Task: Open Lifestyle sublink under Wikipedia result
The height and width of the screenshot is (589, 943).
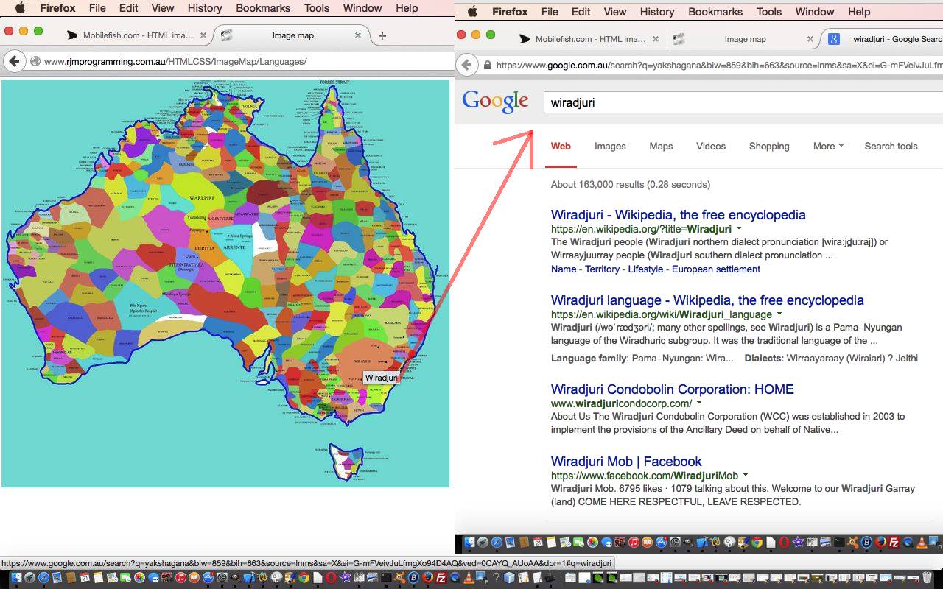Action: (x=645, y=269)
